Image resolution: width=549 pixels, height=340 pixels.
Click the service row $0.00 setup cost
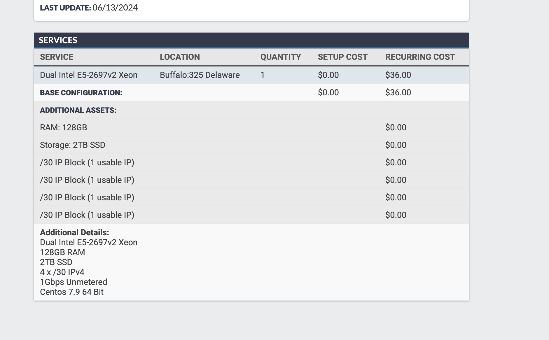pos(328,75)
